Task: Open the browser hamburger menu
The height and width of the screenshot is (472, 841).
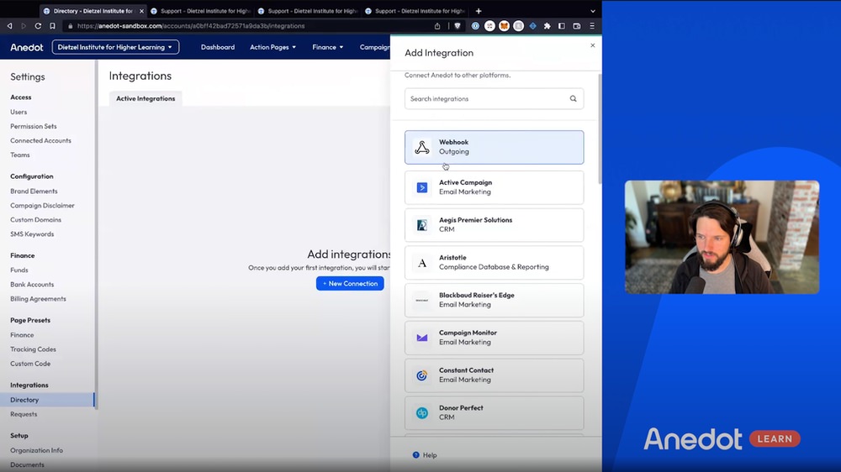Action: [x=592, y=26]
